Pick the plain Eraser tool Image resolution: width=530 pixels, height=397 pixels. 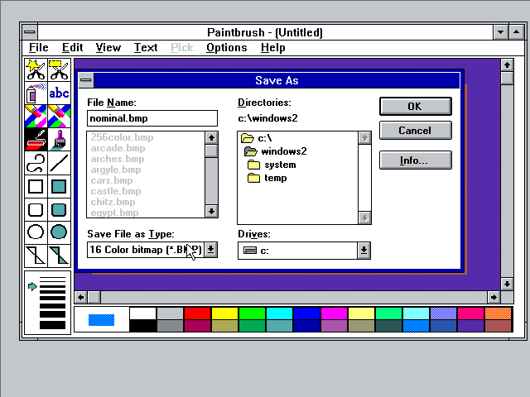(x=59, y=116)
